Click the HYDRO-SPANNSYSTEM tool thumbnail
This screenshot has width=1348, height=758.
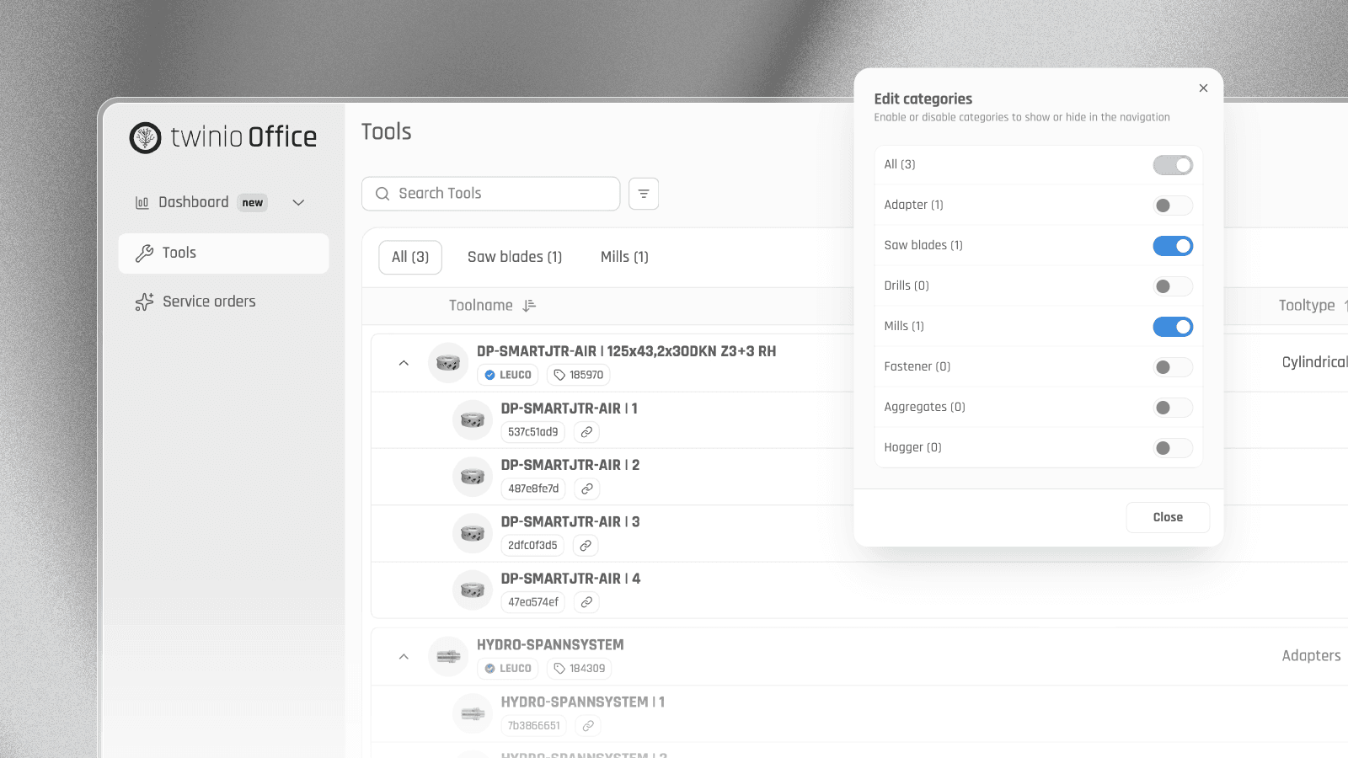[x=448, y=656]
